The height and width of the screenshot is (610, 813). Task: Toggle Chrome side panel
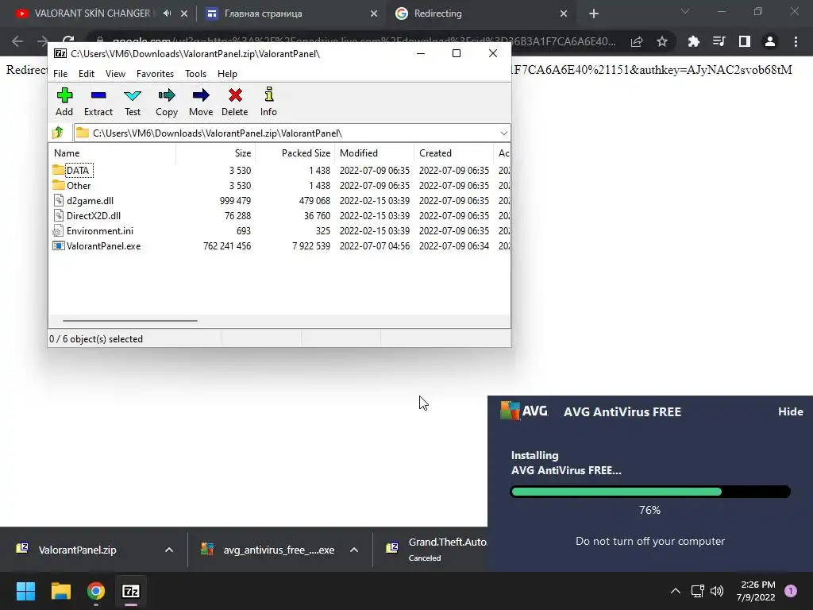(745, 41)
